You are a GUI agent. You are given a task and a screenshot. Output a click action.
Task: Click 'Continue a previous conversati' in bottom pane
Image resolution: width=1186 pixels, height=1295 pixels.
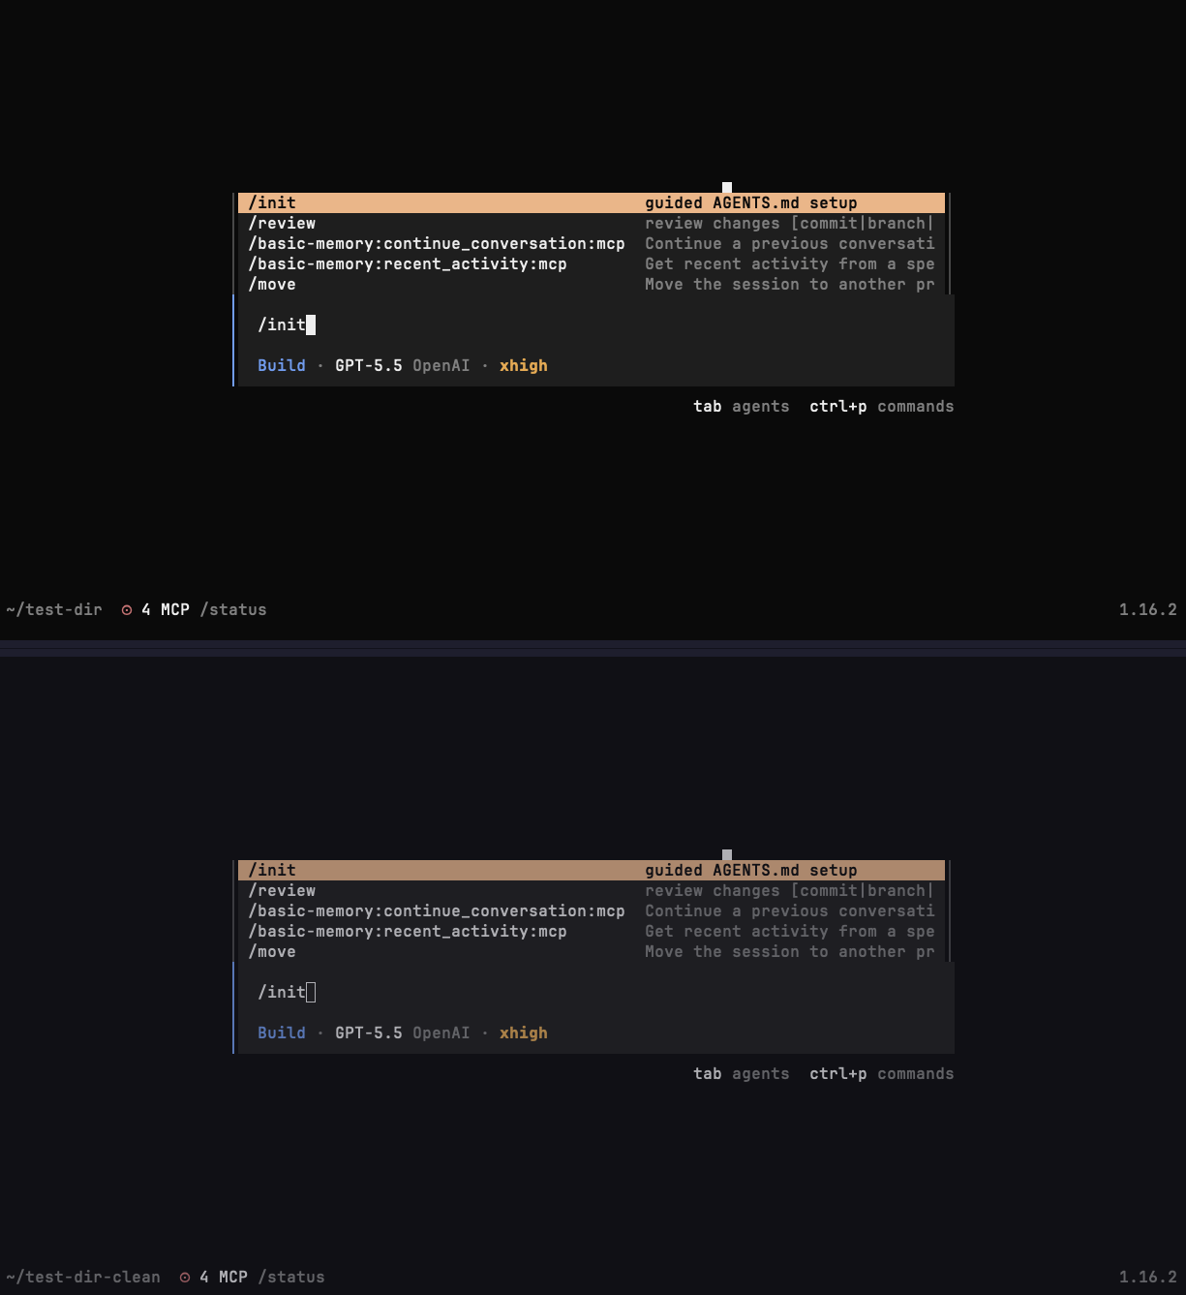(790, 910)
